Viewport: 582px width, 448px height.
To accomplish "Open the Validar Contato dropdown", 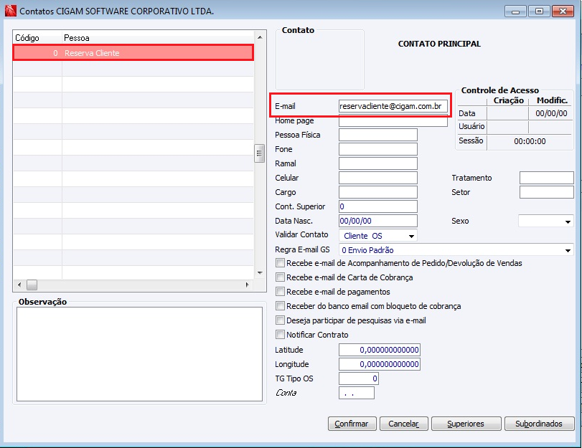I will click(x=411, y=236).
